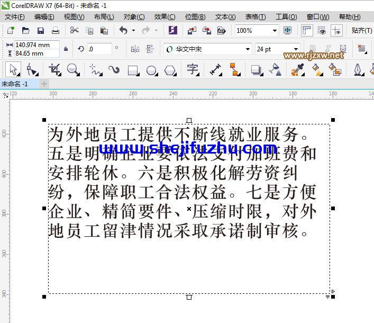
Task: Select the Drop Shadow tool
Action: point(257,70)
